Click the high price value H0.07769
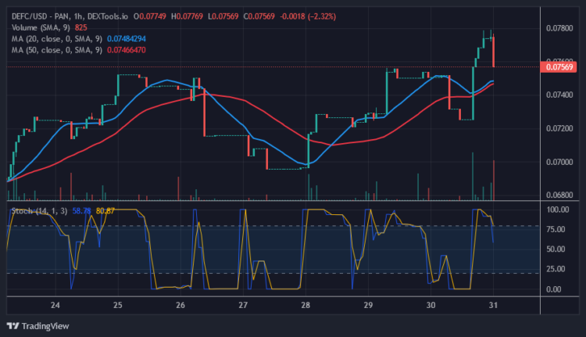This screenshot has width=586, height=337. point(188,16)
